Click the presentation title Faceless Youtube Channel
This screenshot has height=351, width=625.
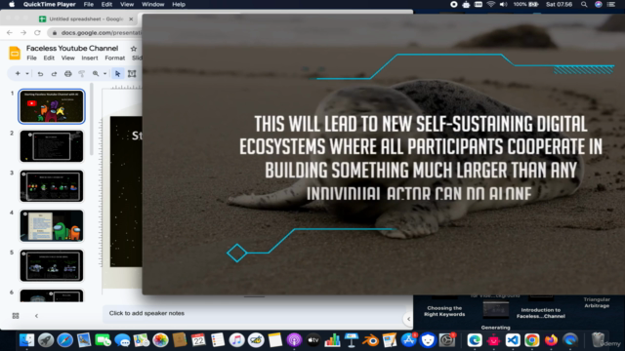(x=72, y=48)
